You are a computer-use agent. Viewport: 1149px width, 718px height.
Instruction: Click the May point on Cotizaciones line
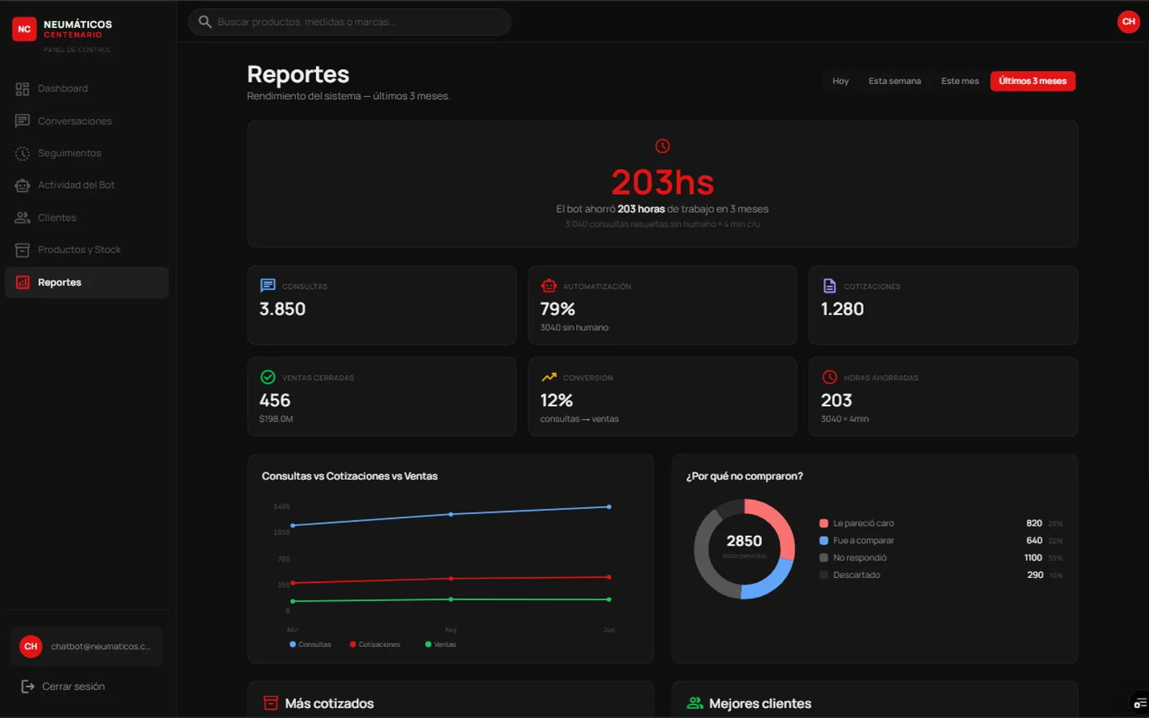[x=451, y=578]
